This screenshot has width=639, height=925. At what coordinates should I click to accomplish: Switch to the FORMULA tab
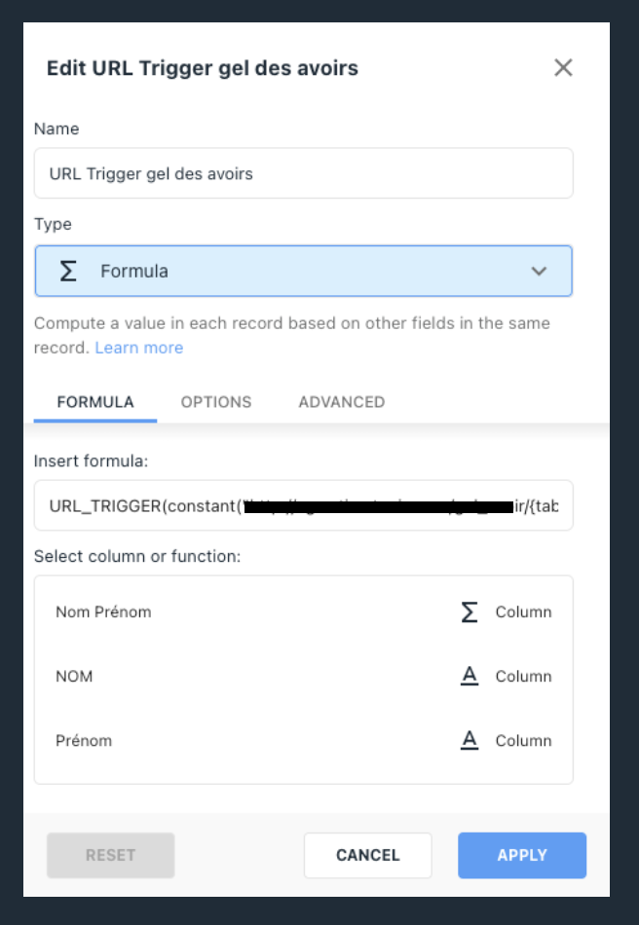95,402
